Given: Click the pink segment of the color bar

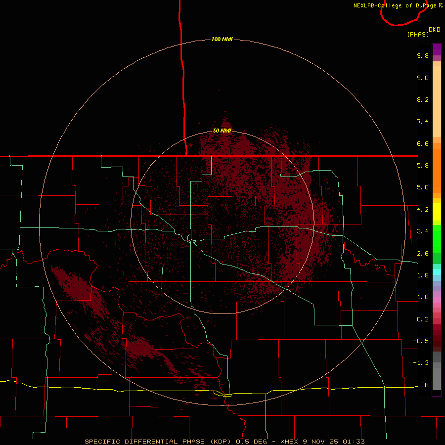Looking at the screenshot, I should [437, 300].
